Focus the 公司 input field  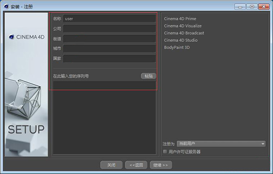coord(110,29)
